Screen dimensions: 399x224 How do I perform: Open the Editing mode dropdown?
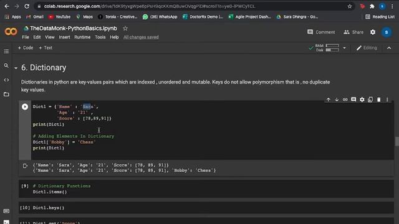(367, 48)
